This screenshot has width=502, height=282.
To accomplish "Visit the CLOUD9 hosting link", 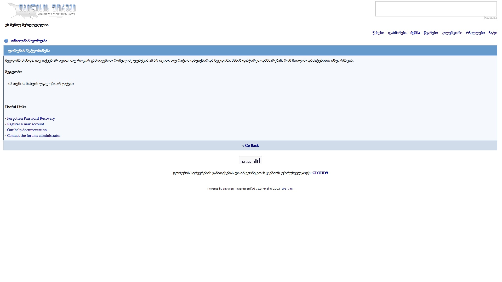I will (320, 173).
